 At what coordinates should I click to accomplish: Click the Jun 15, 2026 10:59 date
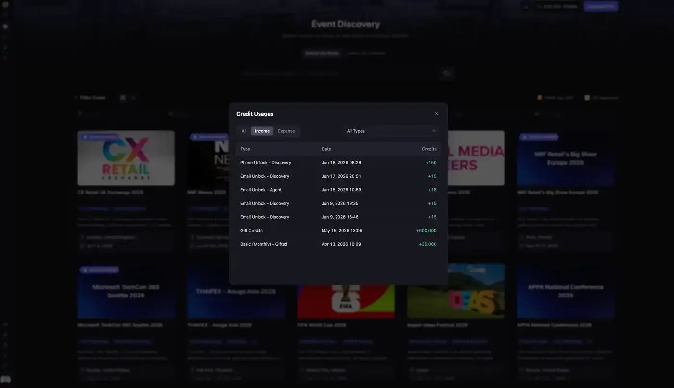pyautogui.click(x=341, y=190)
